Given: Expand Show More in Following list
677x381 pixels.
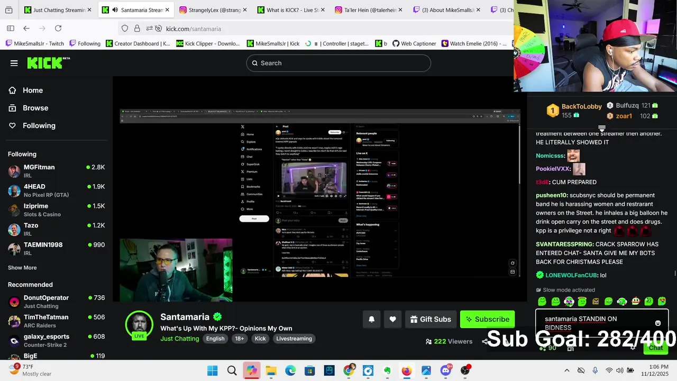Looking at the screenshot, I should tap(22, 268).
